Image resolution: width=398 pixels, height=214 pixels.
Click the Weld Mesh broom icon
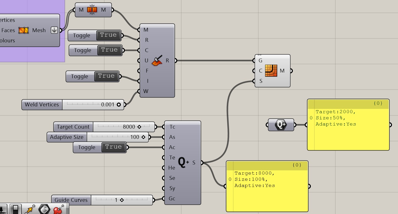pos(158,60)
